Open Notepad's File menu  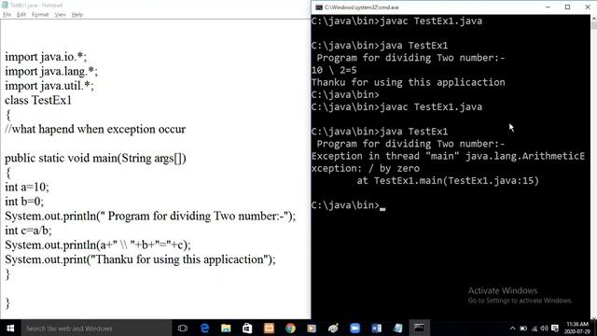[x=7, y=15]
